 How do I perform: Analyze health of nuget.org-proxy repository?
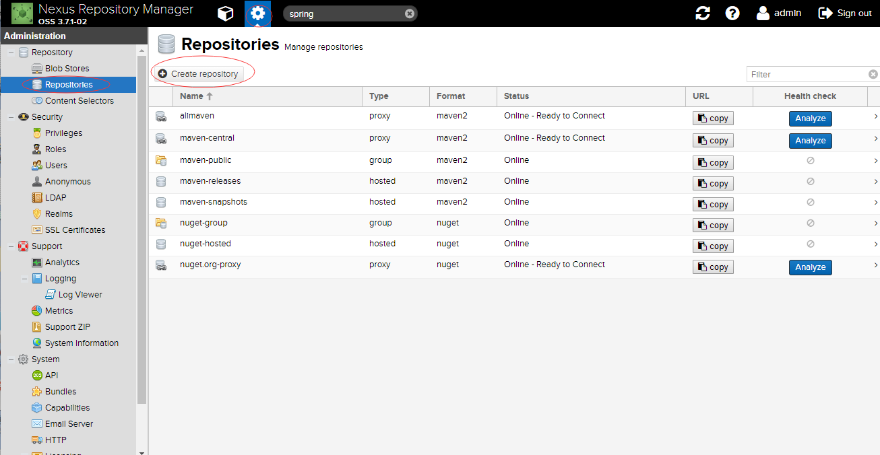pyautogui.click(x=810, y=267)
